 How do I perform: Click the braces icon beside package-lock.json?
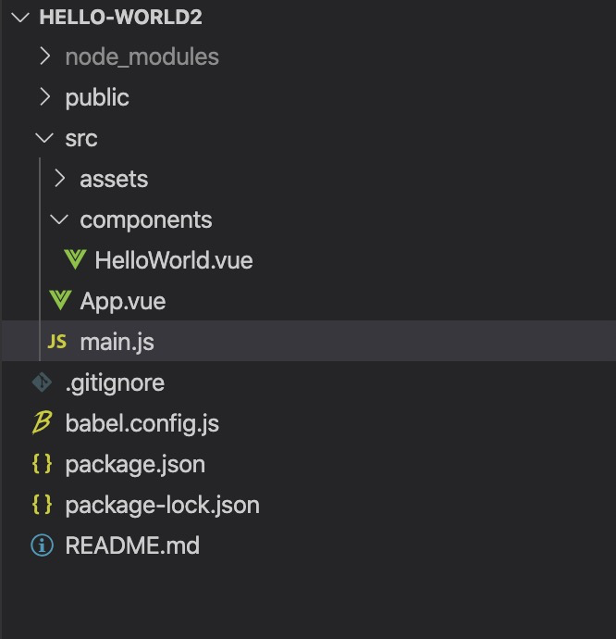42,505
